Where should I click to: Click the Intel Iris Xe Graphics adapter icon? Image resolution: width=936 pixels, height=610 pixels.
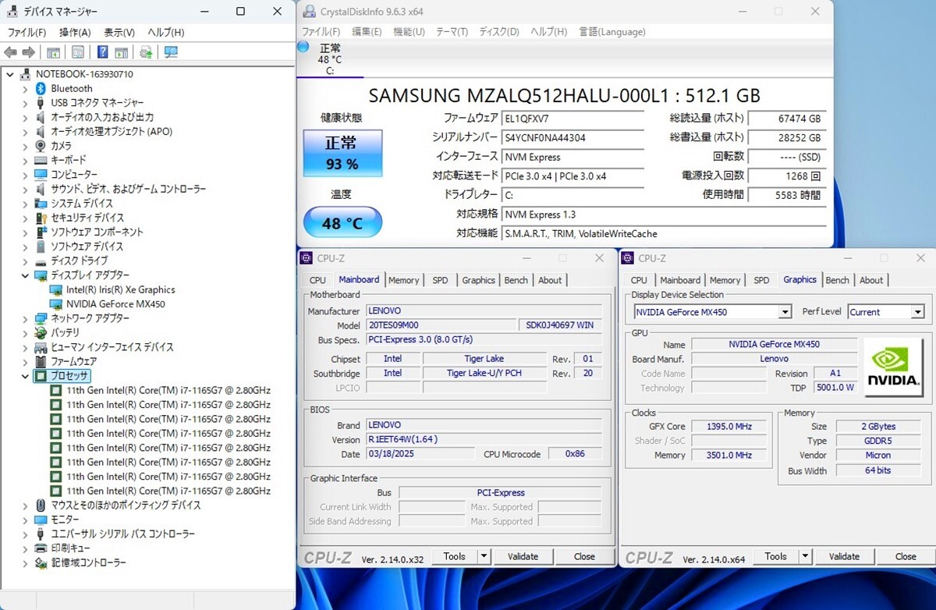(56, 289)
